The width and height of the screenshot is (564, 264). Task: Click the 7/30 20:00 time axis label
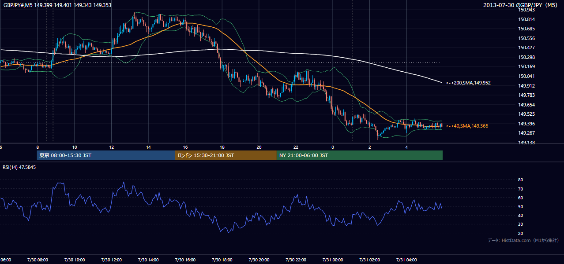pyautogui.click(x=259, y=260)
